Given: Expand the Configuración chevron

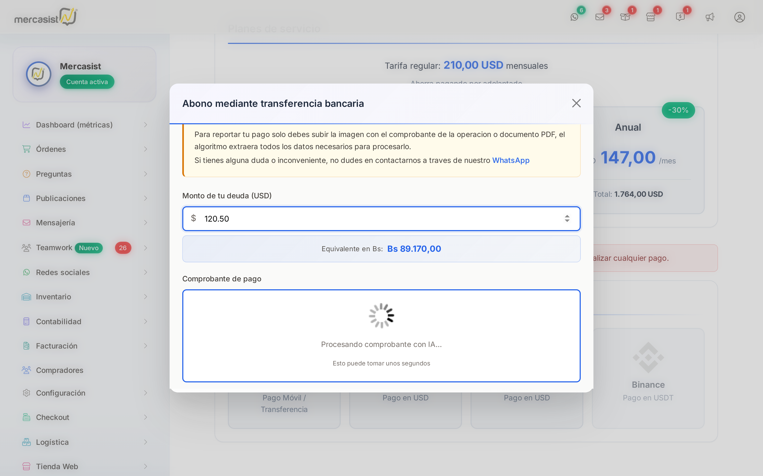Looking at the screenshot, I should (145, 393).
